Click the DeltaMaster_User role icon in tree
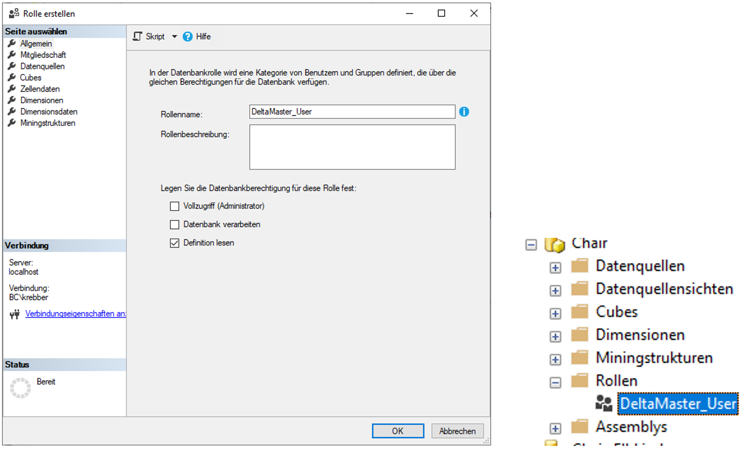 click(603, 403)
